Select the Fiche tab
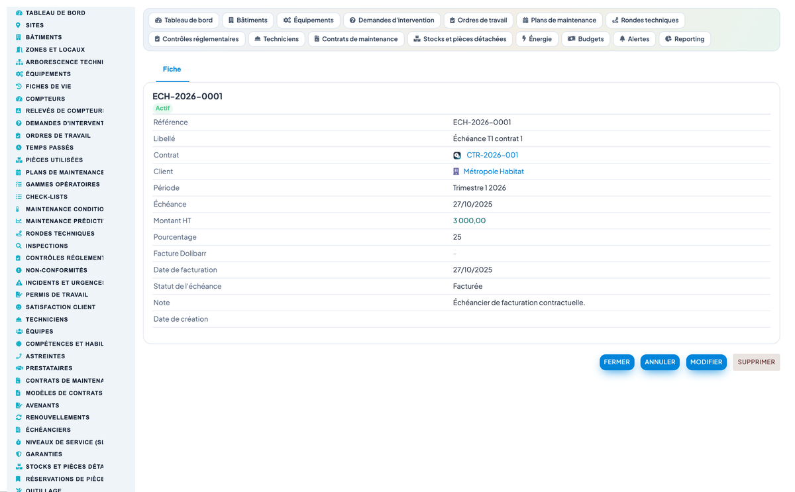 172,70
